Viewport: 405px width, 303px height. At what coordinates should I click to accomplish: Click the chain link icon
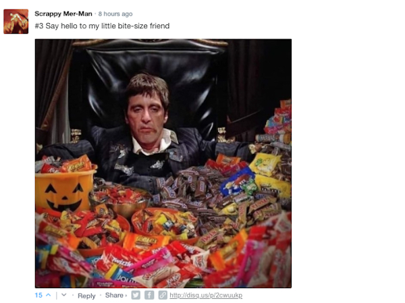(x=163, y=295)
